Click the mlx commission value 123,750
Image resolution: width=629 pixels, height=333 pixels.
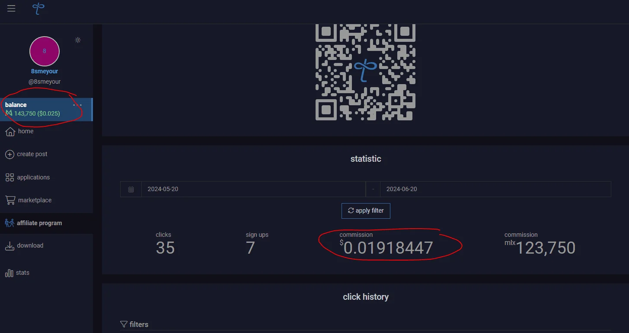tap(546, 248)
